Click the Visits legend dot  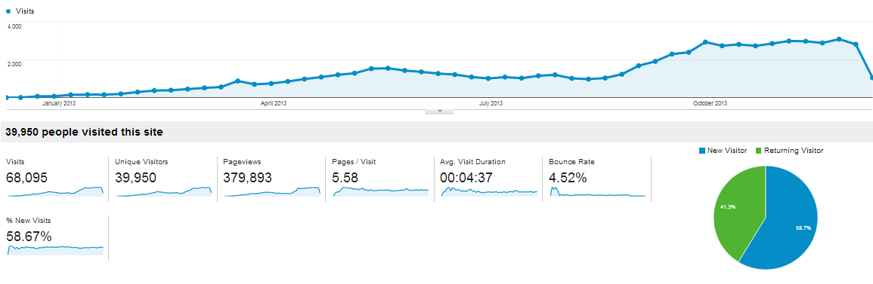[x=8, y=11]
